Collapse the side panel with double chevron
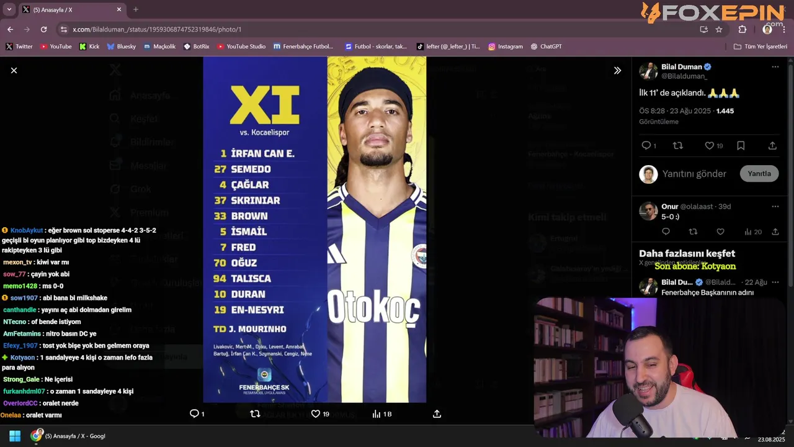The image size is (794, 447). point(617,71)
